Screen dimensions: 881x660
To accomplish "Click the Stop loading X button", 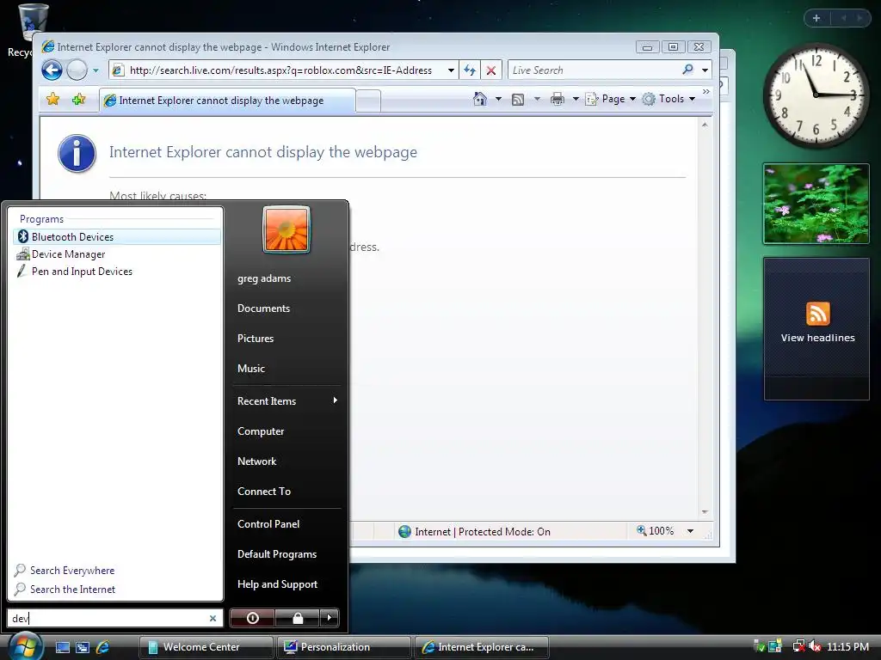I will coord(490,70).
